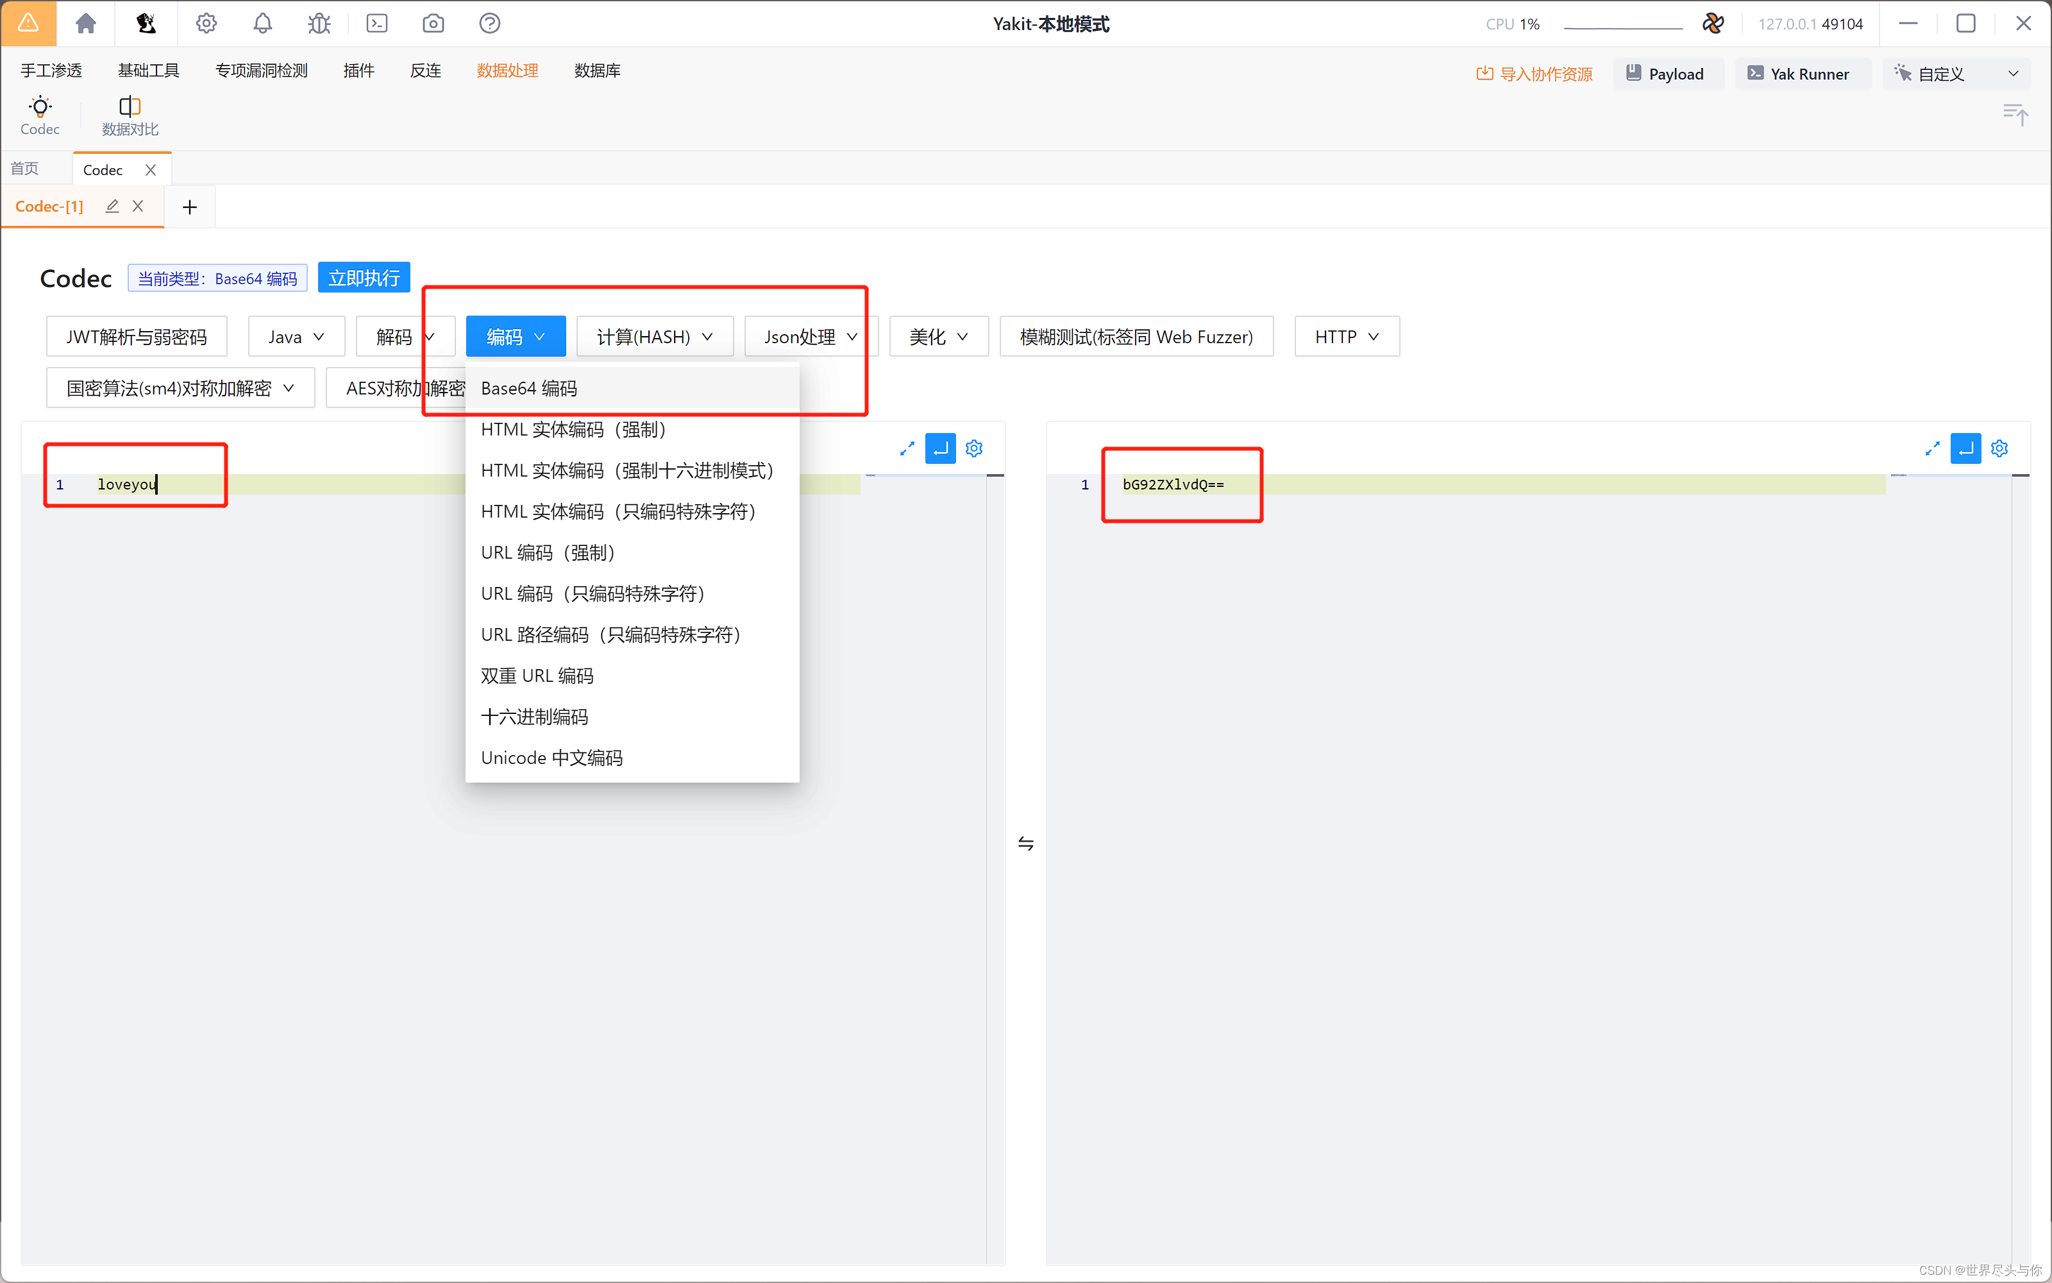Choose Base64 编码 from menu

tap(632, 387)
